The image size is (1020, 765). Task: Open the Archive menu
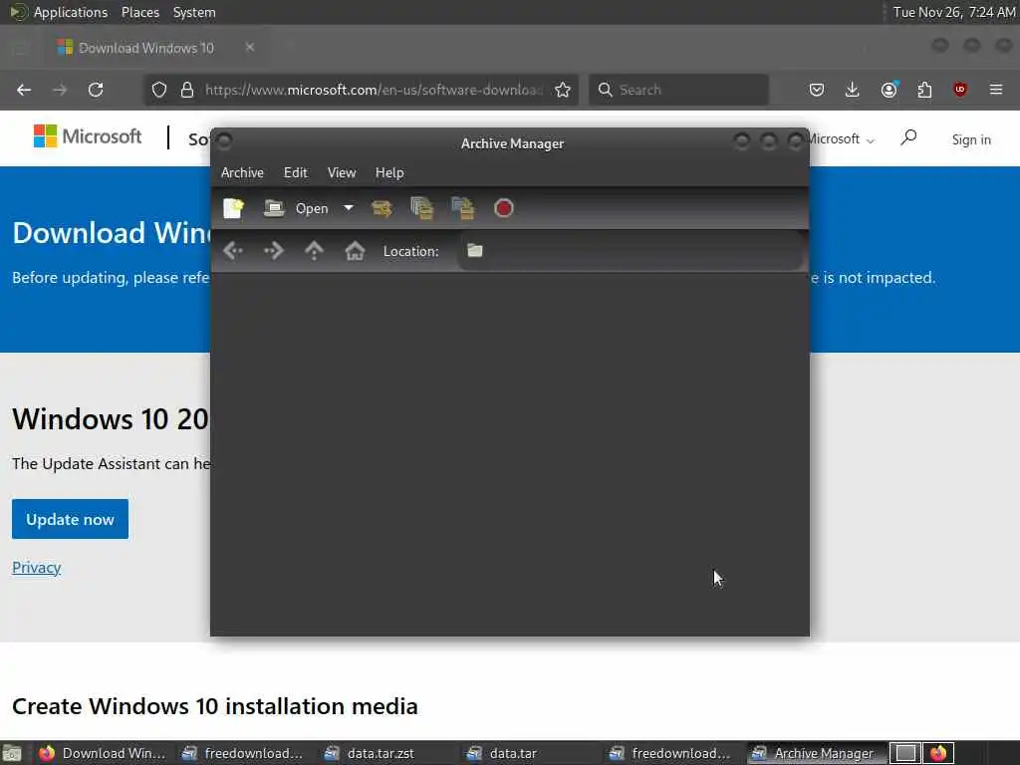(x=242, y=173)
